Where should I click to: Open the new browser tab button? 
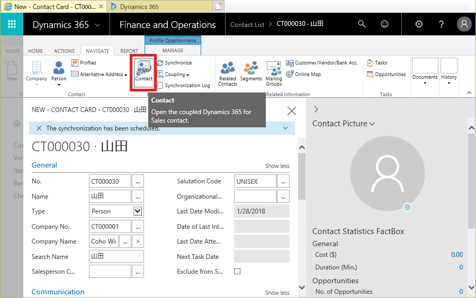pyautogui.click(x=219, y=6)
